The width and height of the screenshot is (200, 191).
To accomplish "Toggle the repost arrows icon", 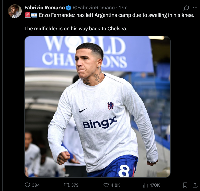I will [x=67, y=185].
